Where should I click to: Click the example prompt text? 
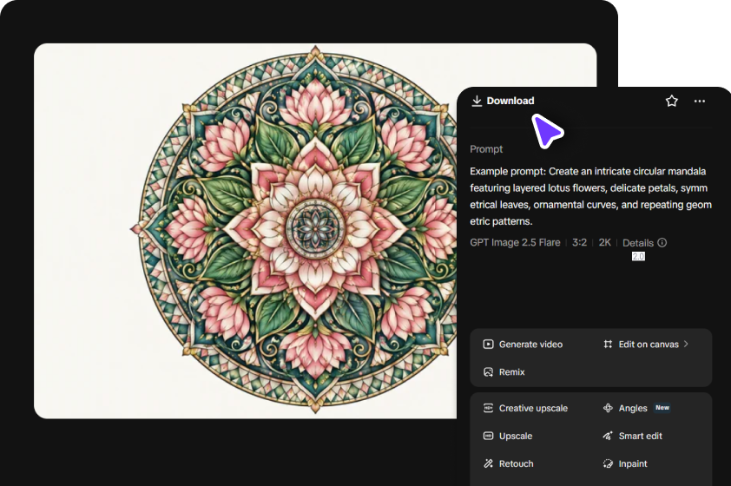pos(590,196)
